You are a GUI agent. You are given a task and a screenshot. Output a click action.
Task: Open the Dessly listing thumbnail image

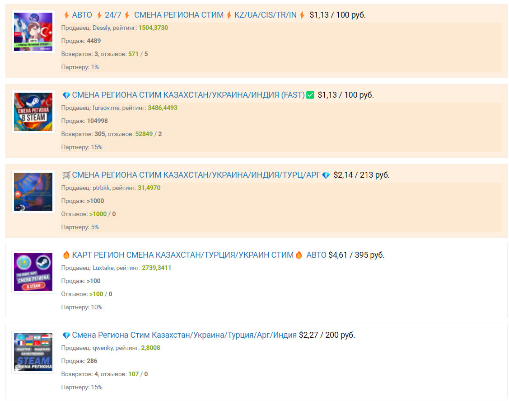33,32
